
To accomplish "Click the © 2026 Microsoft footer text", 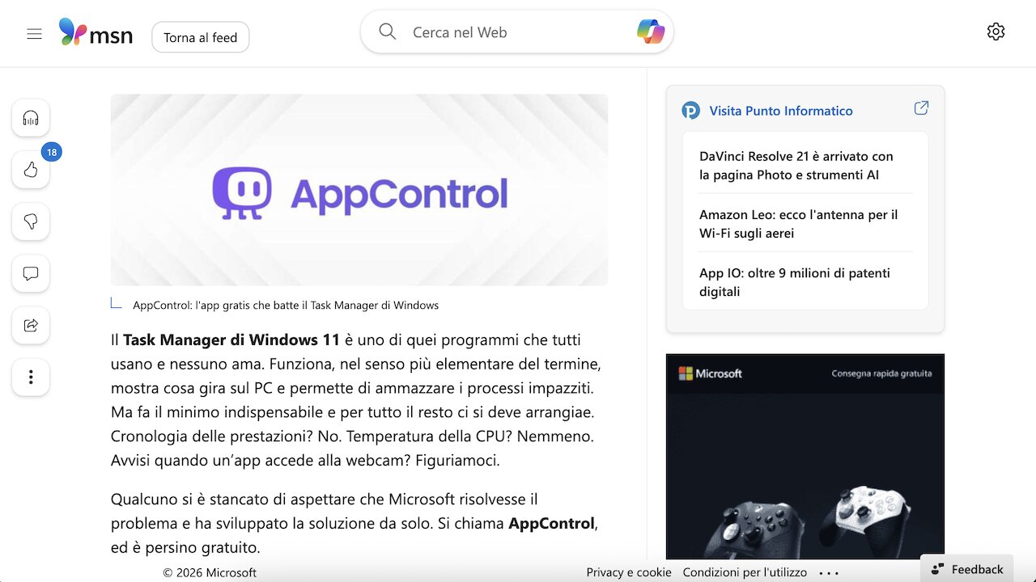I will 210,572.
